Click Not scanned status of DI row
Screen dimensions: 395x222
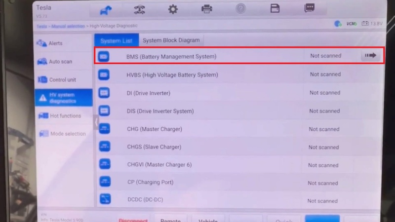[x=325, y=93]
